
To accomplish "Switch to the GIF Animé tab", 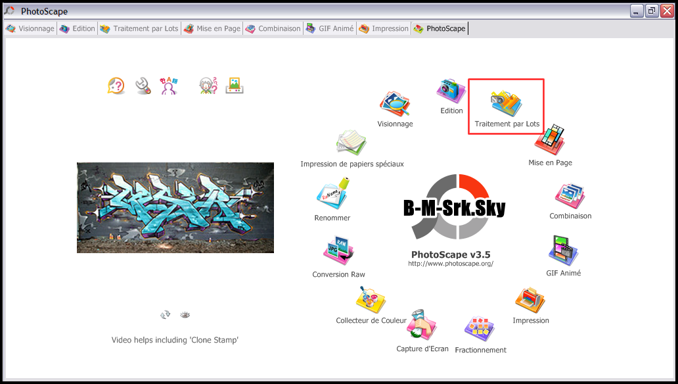I will [x=330, y=28].
